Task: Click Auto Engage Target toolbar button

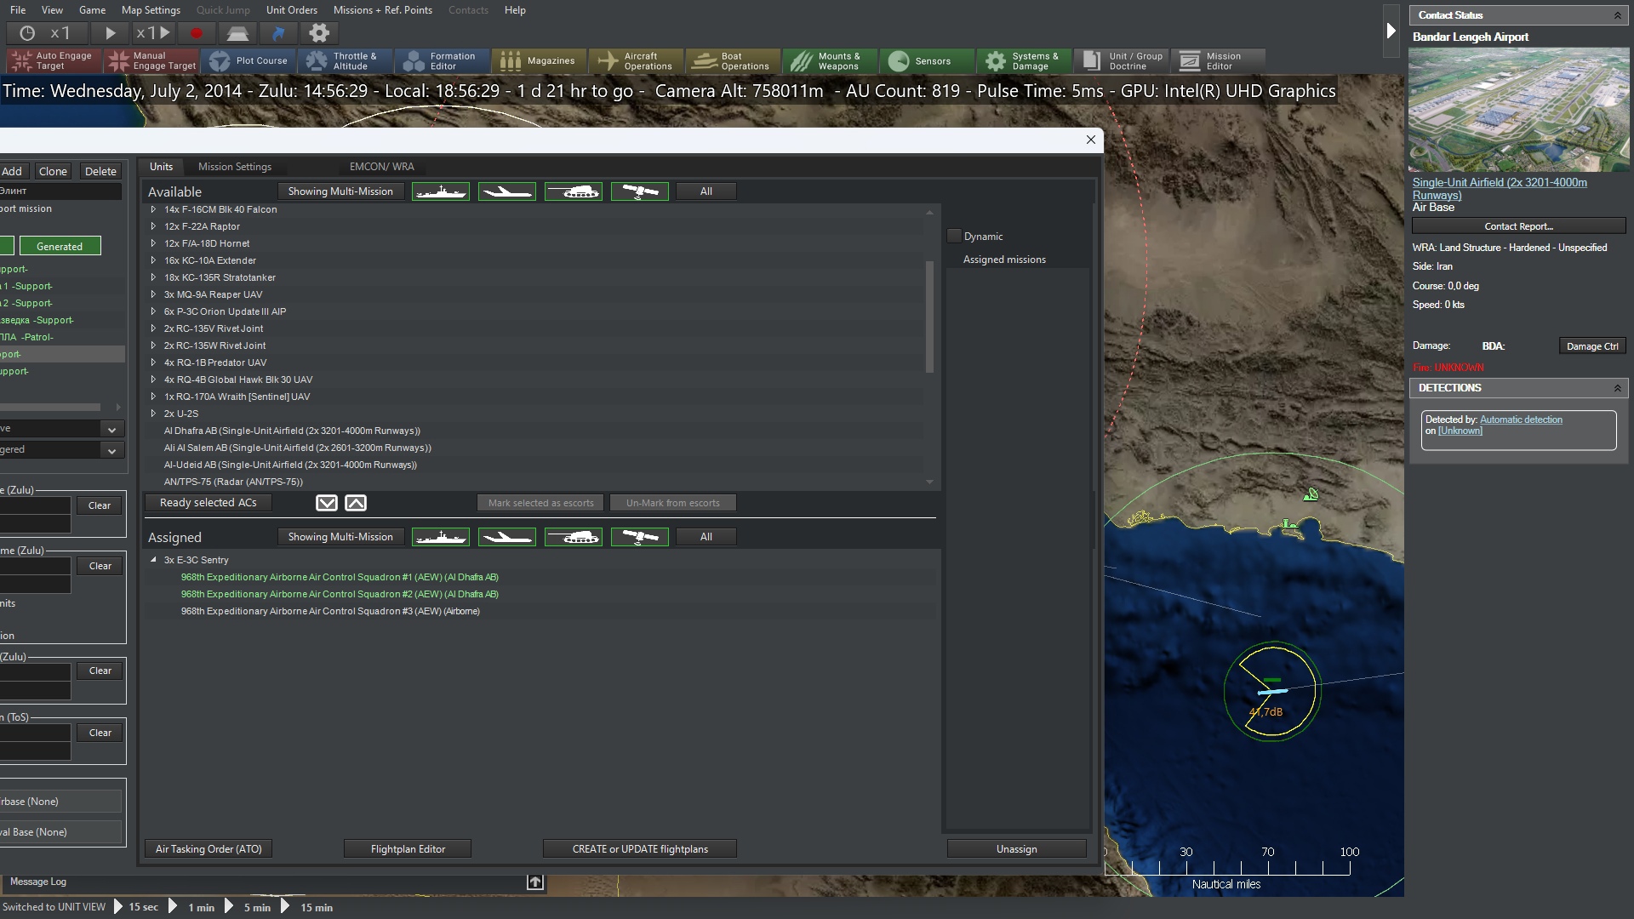Action: click(54, 60)
